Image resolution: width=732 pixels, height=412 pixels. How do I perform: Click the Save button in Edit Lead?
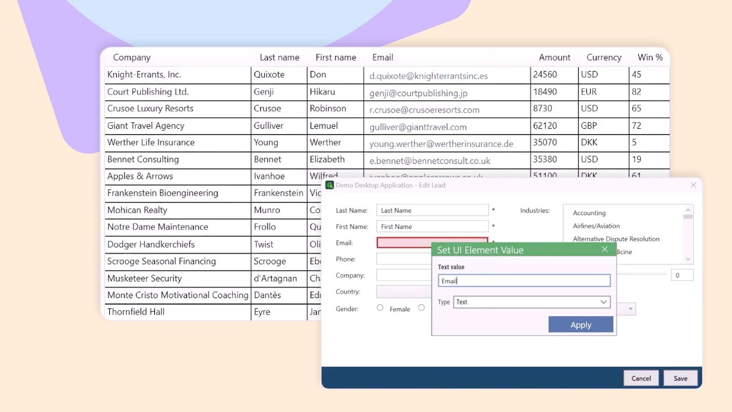tap(681, 378)
